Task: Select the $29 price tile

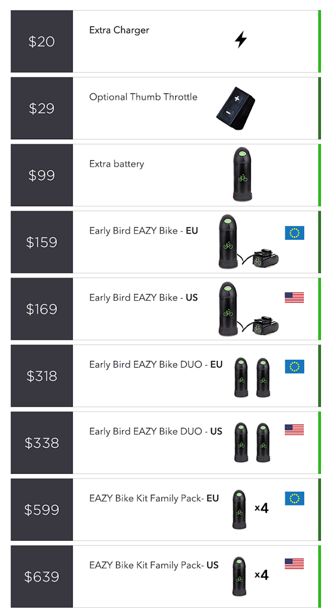Action: pyautogui.click(x=42, y=109)
